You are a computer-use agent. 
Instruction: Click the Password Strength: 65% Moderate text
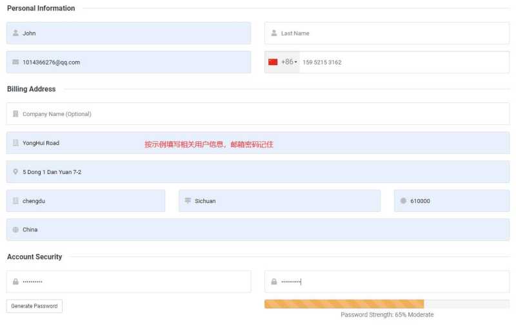pyautogui.click(x=387, y=314)
